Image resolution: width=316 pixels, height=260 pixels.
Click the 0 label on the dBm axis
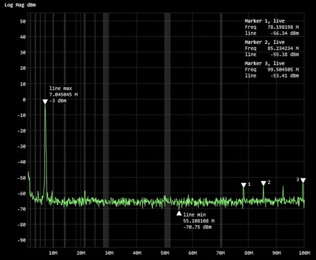pyautogui.click(x=24, y=99)
